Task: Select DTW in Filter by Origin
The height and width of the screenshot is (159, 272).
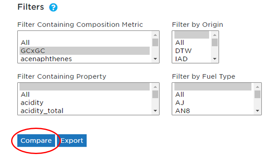Action: pos(192,51)
